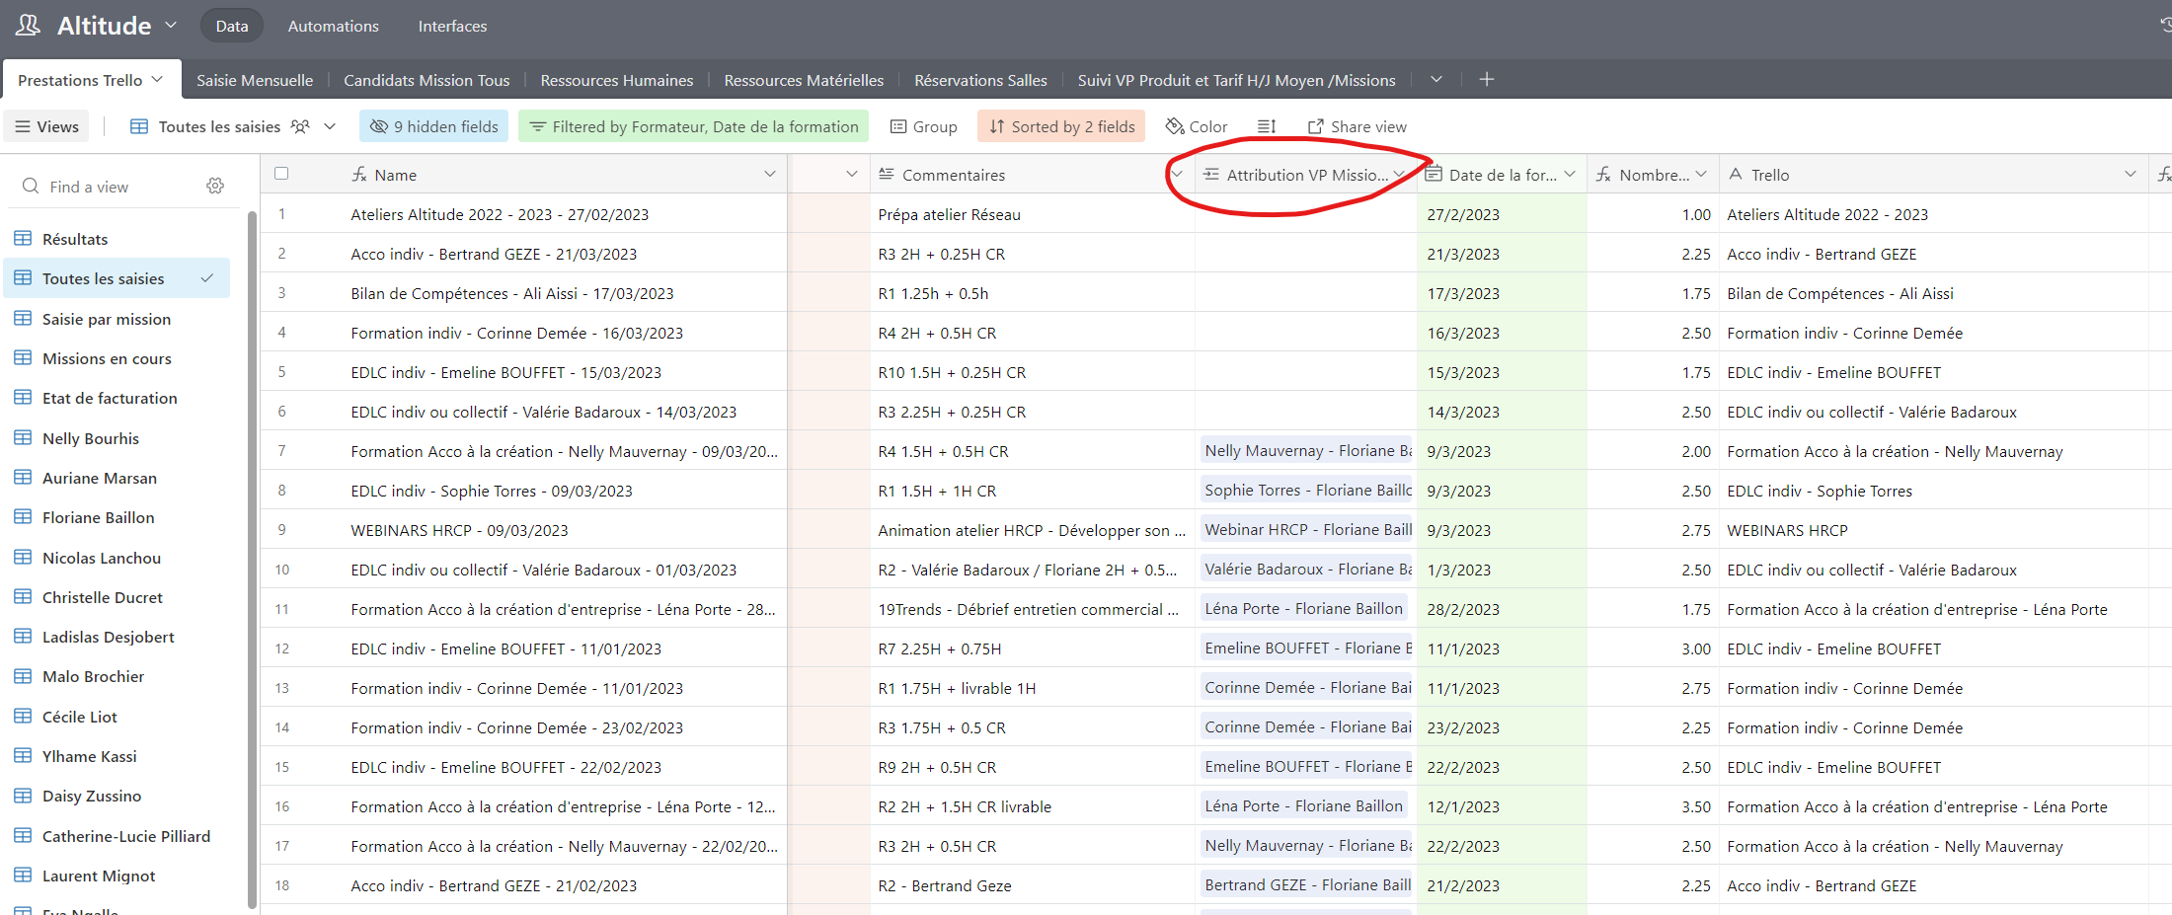Open the Nicolas Lanchou view
This screenshot has height=915, width=2172.
tap(116, 558)
